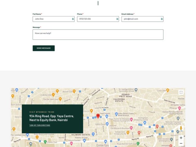
Task: Click the Phone number input field
Action: 98,19
